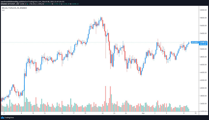Select the 19 date label on time axis
The width and height of the screenshot is (209, 120).
point(85,113)
